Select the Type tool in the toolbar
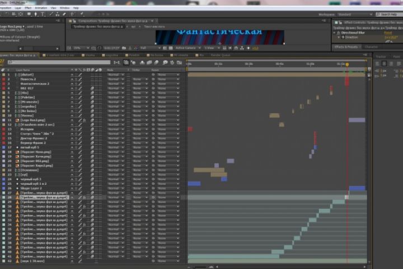403x269 pixels. [43, 14]
